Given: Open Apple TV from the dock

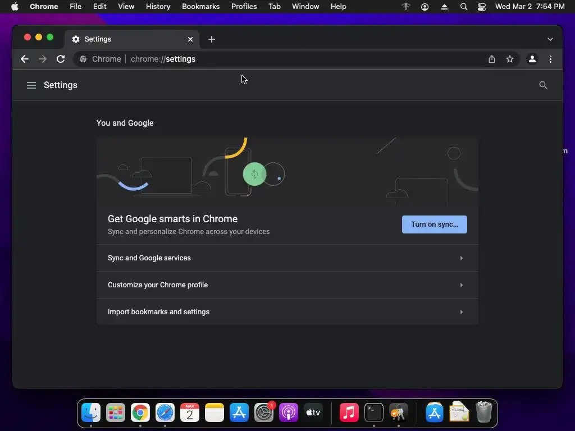Looking at the screenshot, I should coord(313,412).
